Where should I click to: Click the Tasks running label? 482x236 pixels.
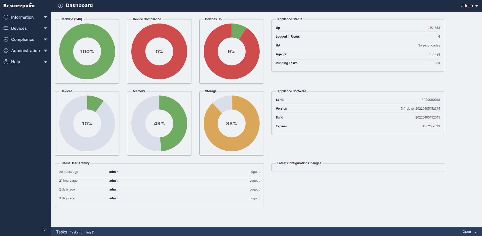[x=82, y=232]
